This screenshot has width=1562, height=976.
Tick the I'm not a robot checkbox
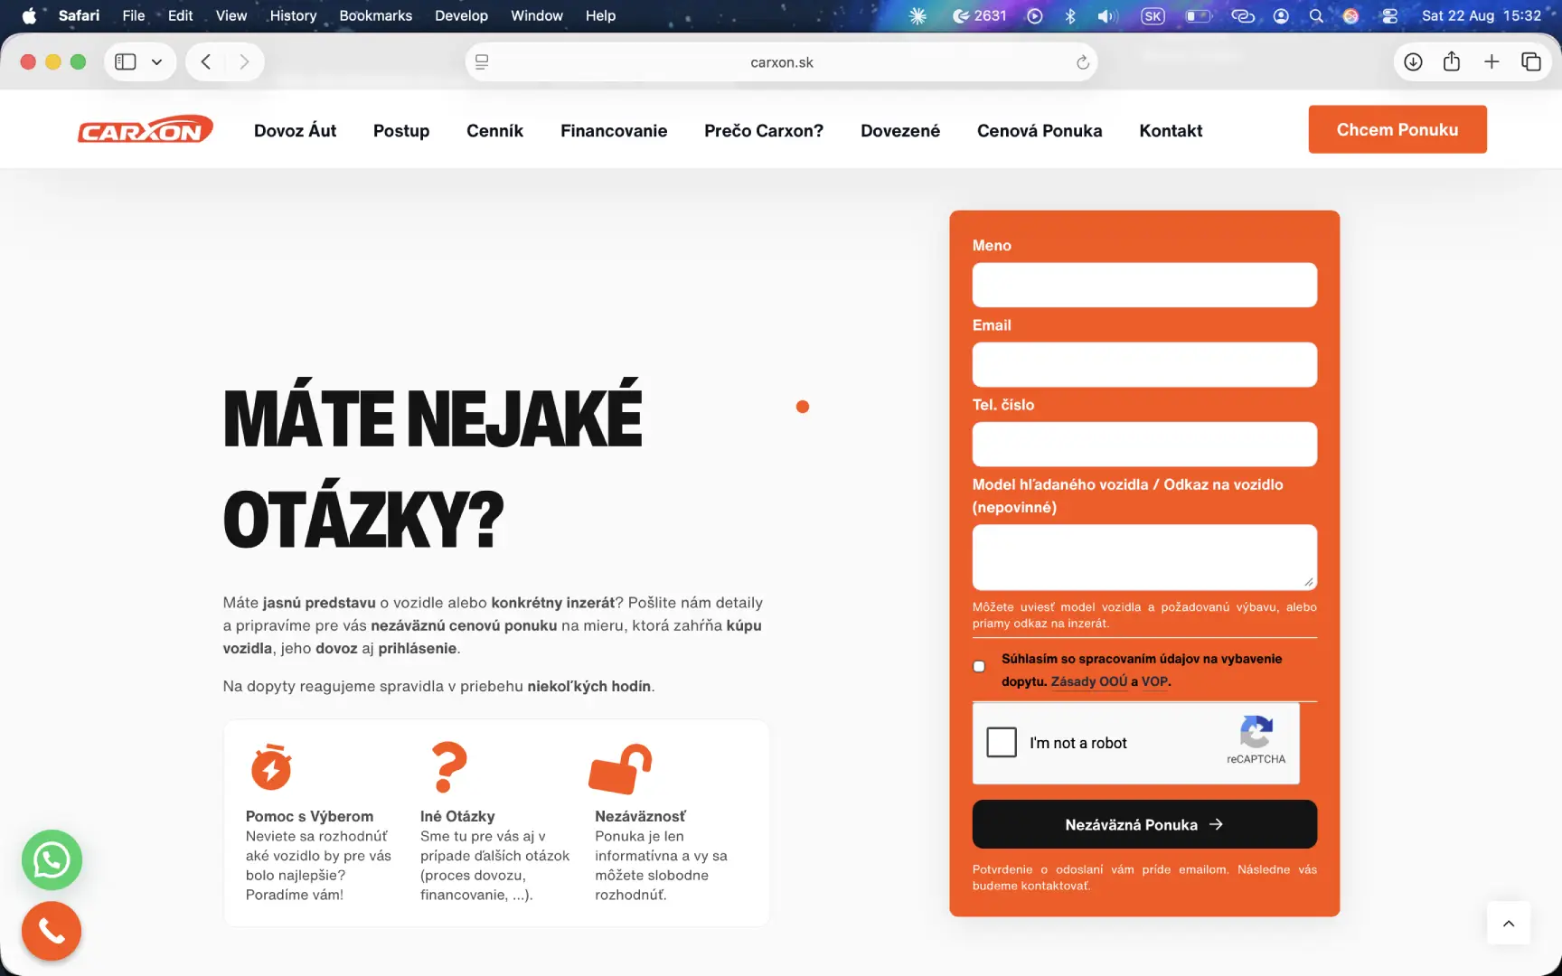1002,743
